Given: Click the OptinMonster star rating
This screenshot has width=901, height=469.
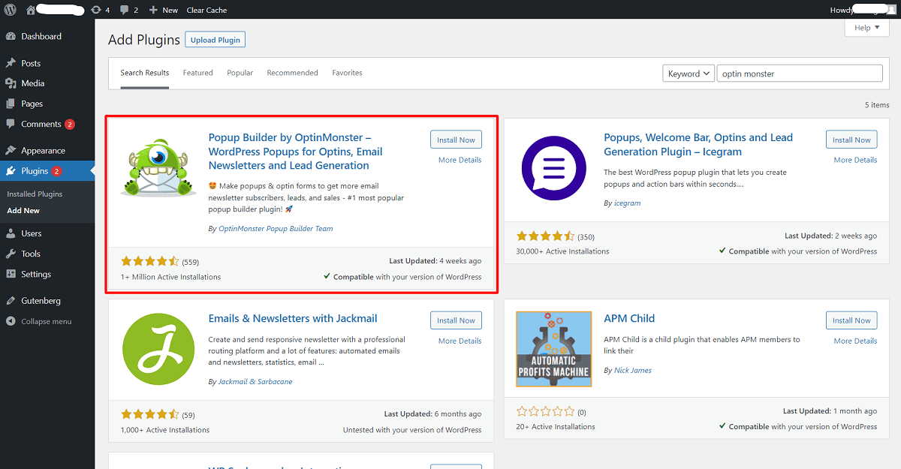Looking at the screenshot, I should click(x=150, y=261).
